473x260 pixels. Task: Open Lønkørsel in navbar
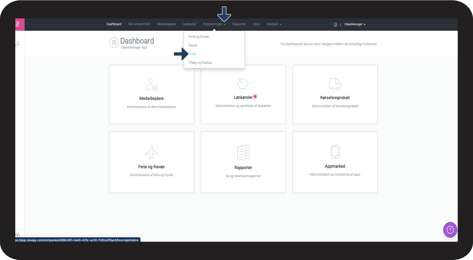pos(190,24)
